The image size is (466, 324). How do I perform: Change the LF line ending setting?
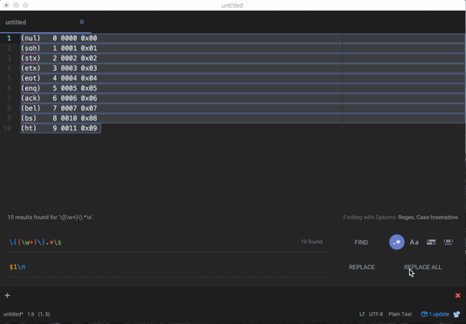pos(362,314)
